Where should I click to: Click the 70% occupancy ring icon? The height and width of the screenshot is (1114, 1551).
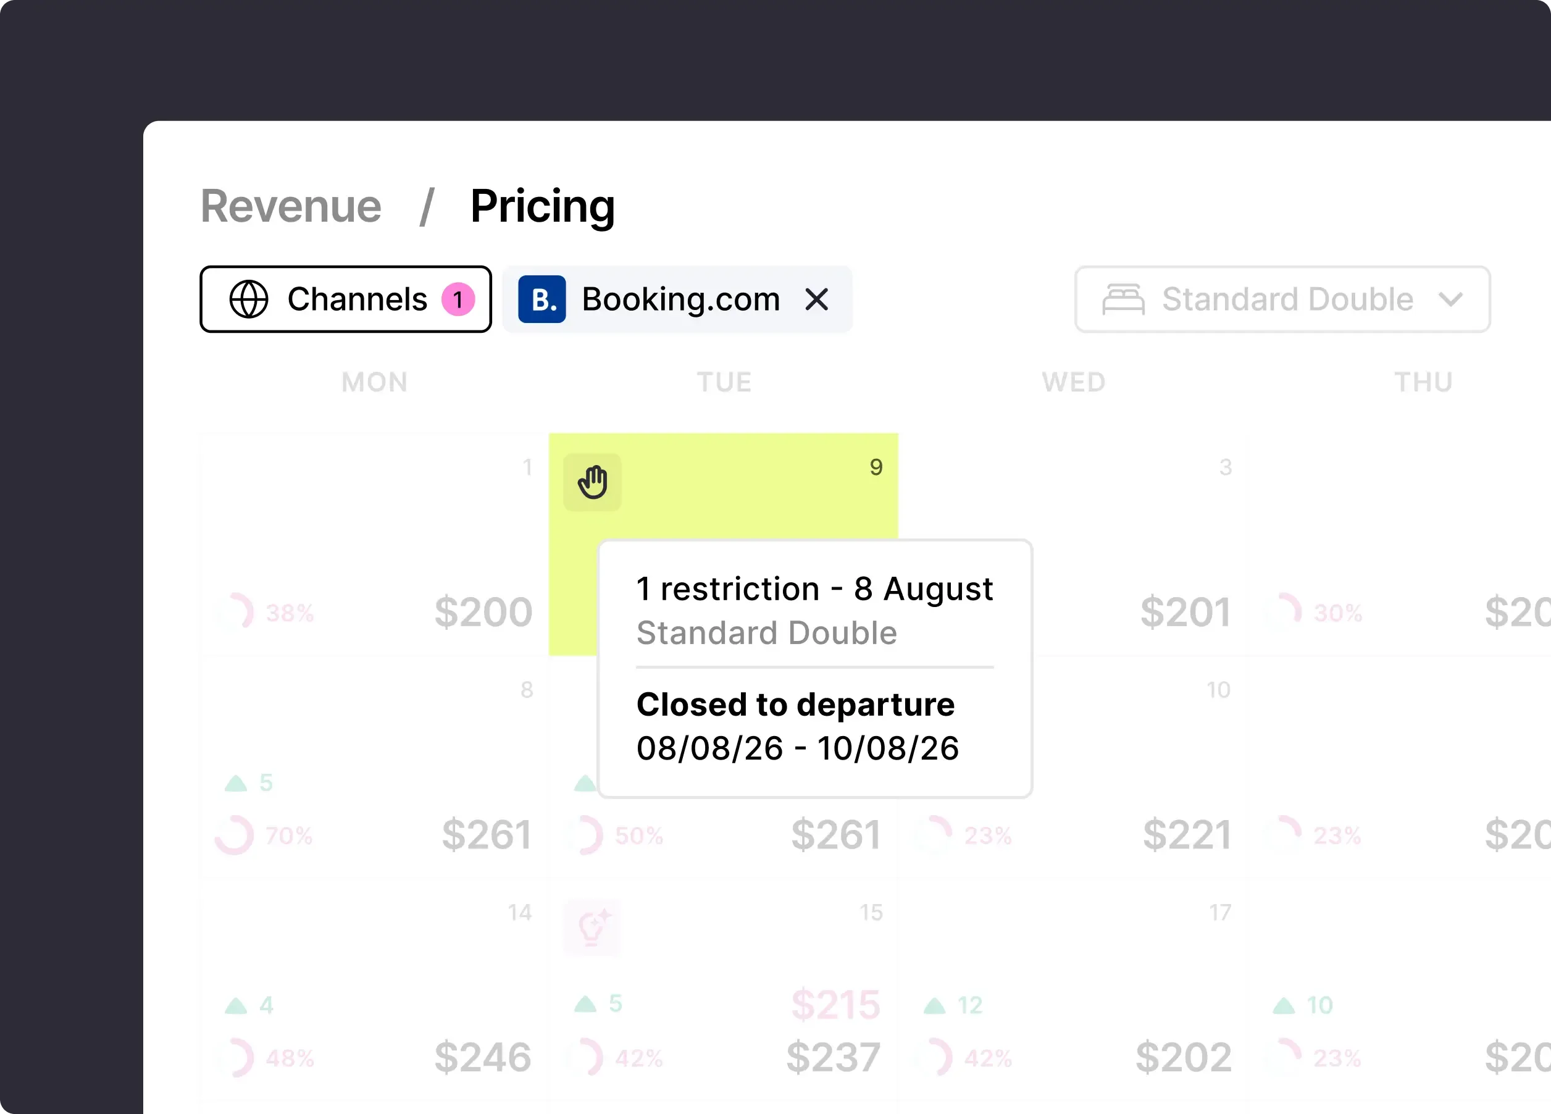(x=235, y=835)
